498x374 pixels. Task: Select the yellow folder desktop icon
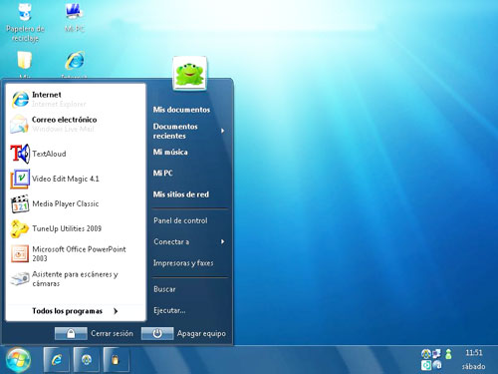coord(25,61)
